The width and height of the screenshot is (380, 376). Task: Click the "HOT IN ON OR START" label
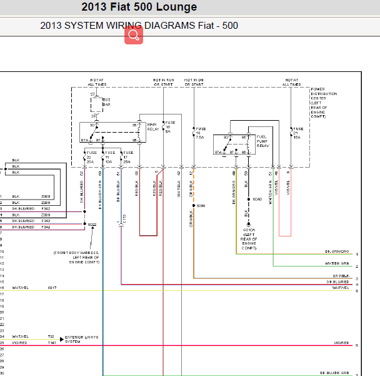click(194, 82)
